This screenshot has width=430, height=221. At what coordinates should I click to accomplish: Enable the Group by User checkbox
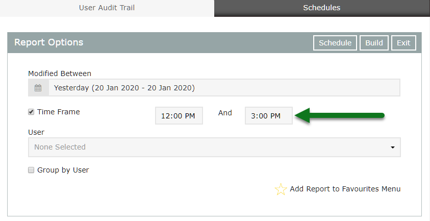coord(31,170)
